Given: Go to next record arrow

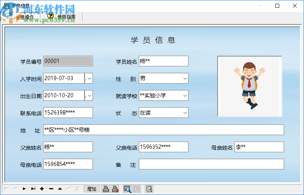Looking at the screenshot, I should tap(24, 189).
